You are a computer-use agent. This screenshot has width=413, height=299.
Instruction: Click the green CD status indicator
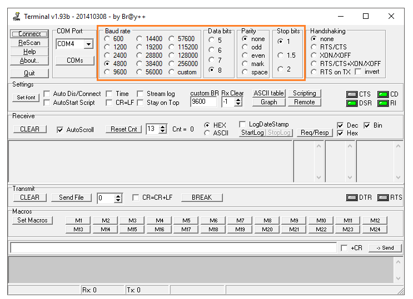383,94
